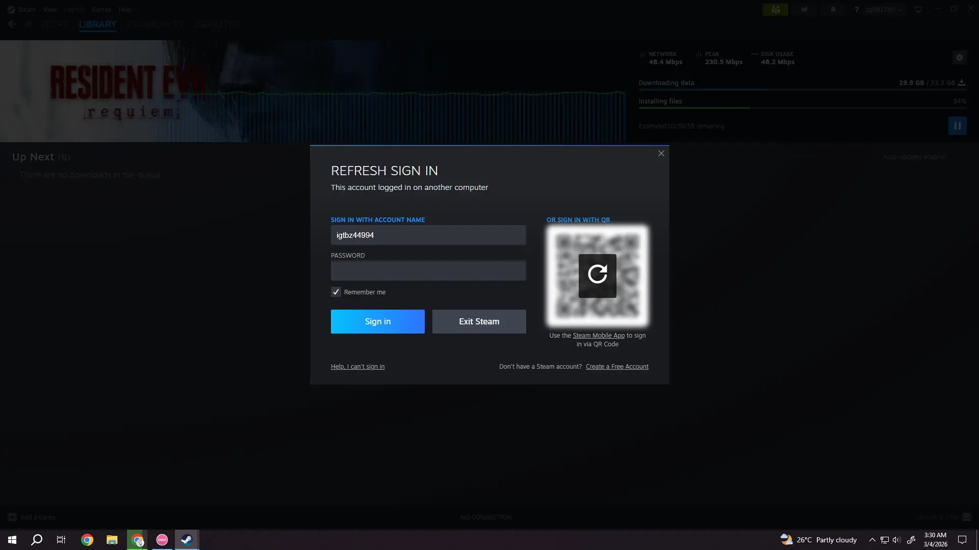Switch to the COMMUNITY tab
Screen dimensions: 979x550
156,24
